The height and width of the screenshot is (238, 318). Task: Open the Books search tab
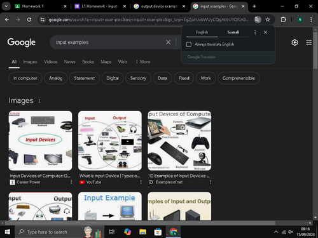tap(88, 62)
